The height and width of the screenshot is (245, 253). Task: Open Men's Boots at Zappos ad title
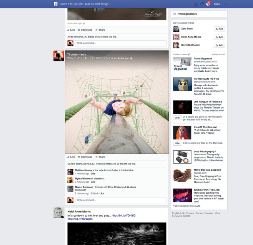coord(207,170)
